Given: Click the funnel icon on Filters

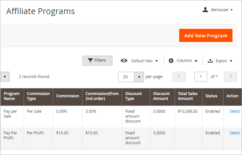Looking at the screenshot, I should pos(90,60).
